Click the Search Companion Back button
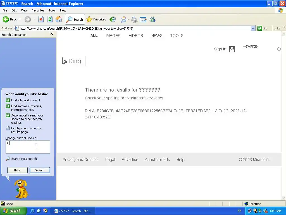This screenshot has width=286, height=215. (17, 170)
